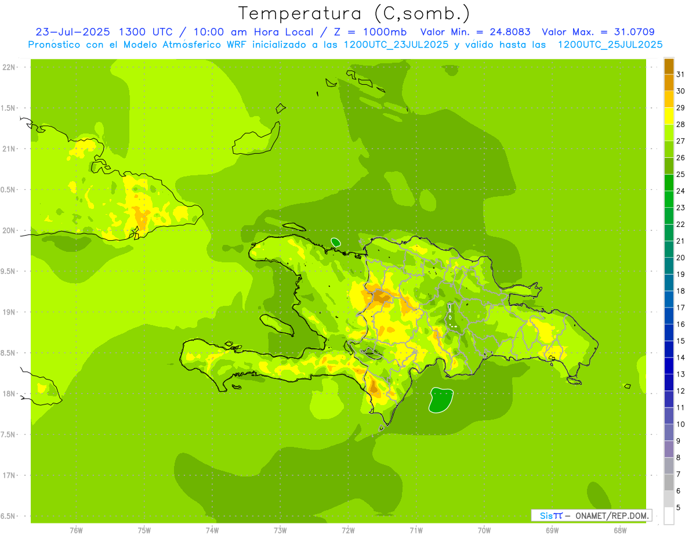This screenshot has width=696, height=538.
Task: Click the legend swatch between 26 and 27
Action: tap(669, 149)
